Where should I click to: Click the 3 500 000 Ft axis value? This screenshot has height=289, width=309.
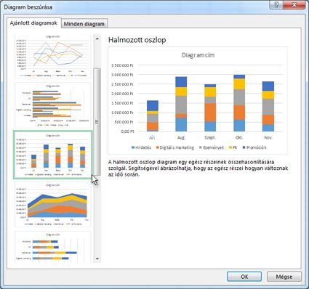point(122,65)
